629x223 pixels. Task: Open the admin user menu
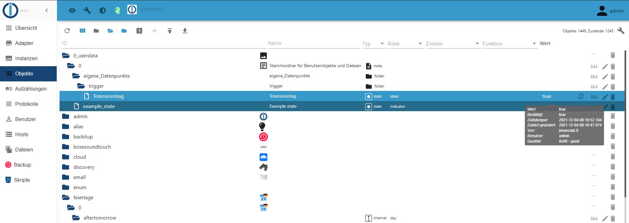[x=610, y=11]
